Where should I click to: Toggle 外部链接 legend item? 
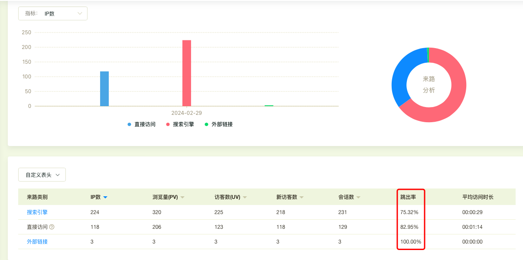218,124
